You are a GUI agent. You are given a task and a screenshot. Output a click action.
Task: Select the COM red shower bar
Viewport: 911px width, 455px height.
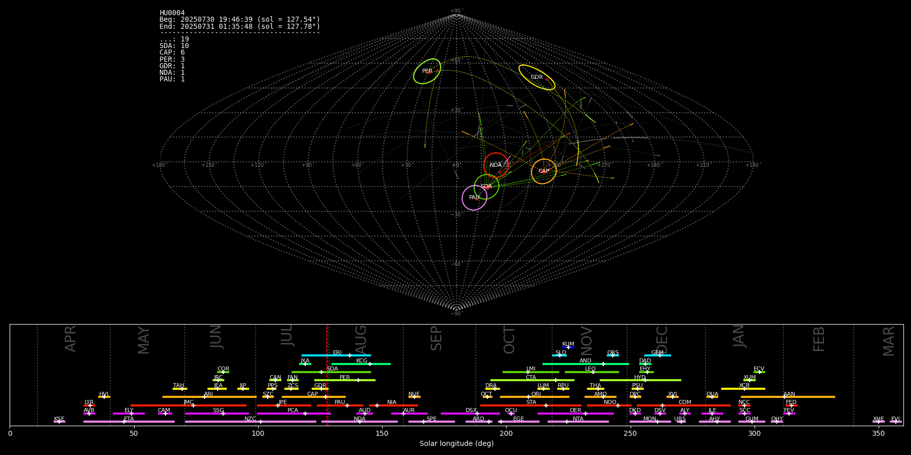click(x=684, y=405)
